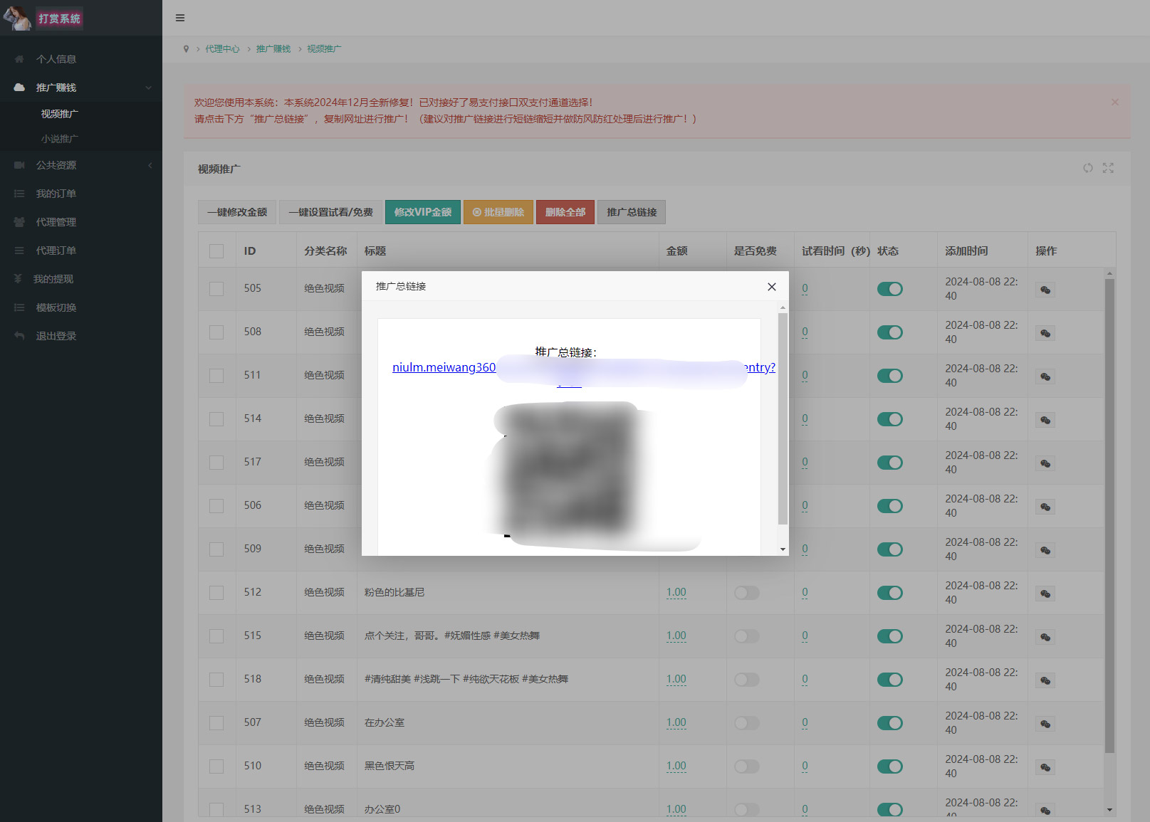Click WeChat action icon for row 505
Screen dimensions: 1150x822
[1045, 290]
